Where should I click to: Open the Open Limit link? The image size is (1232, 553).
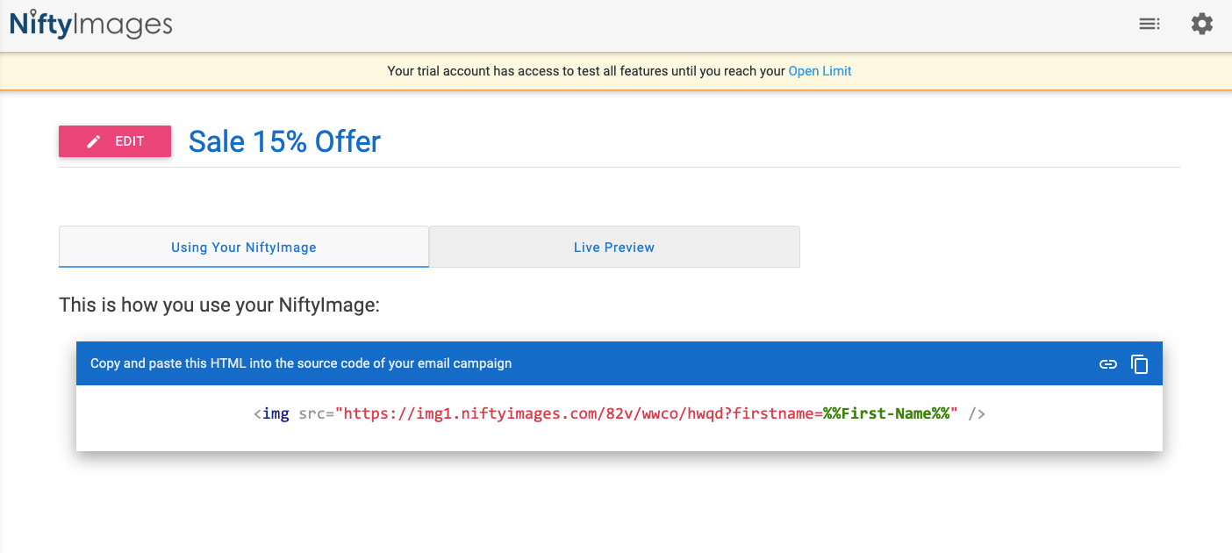tap(820, 71)
